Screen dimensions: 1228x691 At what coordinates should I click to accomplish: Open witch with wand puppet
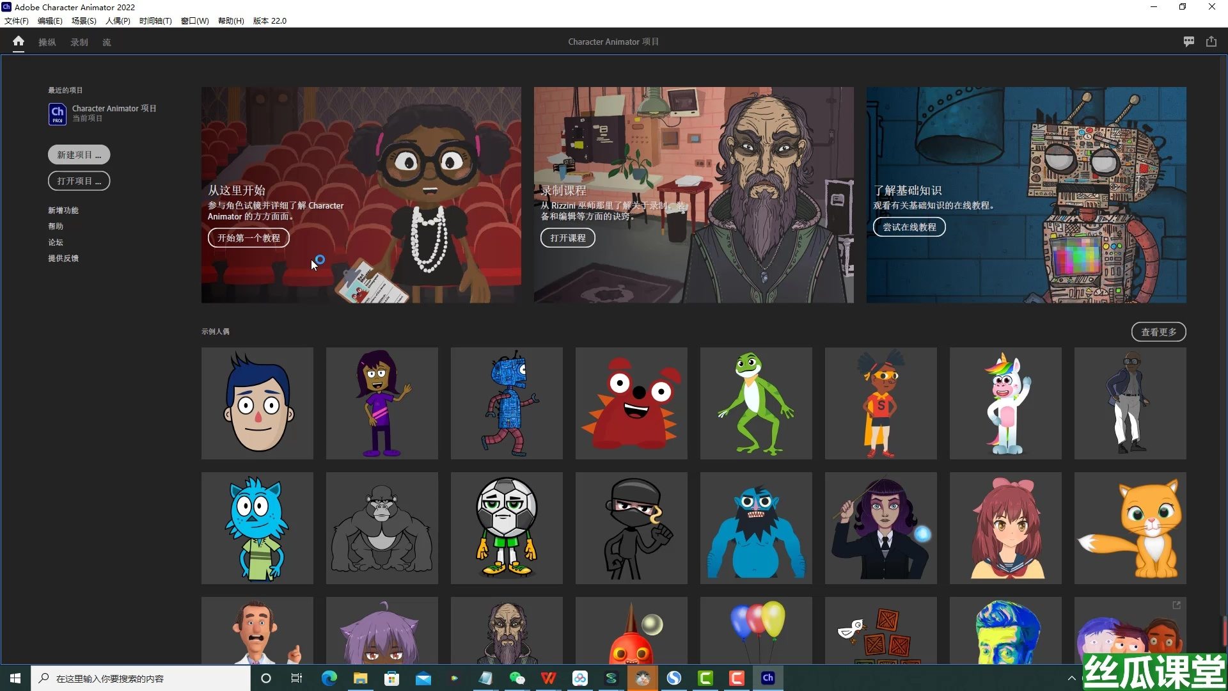click(x=881, y=528)
